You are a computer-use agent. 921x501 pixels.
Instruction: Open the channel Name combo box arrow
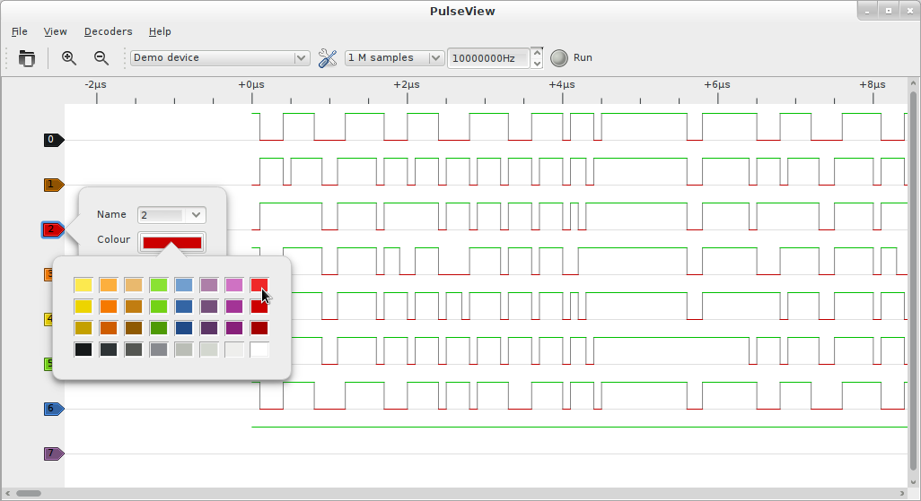point(197,215)
